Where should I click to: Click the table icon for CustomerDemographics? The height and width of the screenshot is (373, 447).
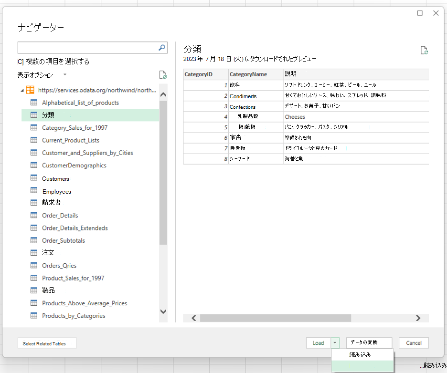point(34,165)
